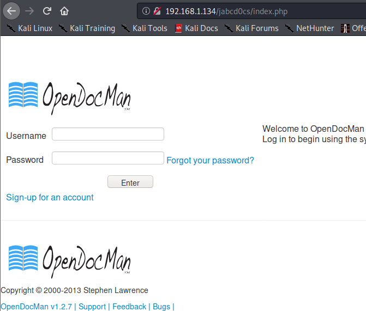Click the 'Welcome to OpenDocMan' text

point(313,129)
